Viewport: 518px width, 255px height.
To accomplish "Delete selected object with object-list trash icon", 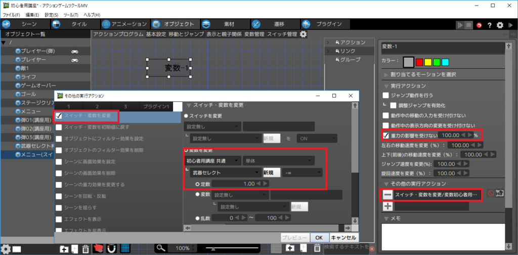I will (x=85, y=249).
